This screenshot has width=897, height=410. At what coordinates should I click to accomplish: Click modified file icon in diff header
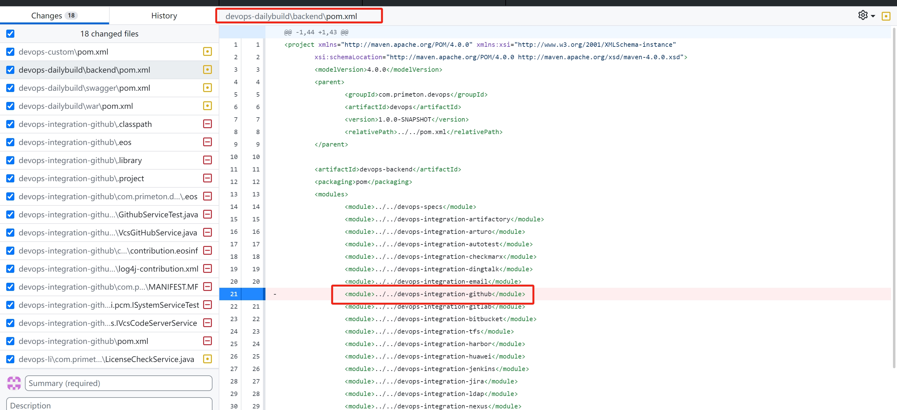(885, 17)
